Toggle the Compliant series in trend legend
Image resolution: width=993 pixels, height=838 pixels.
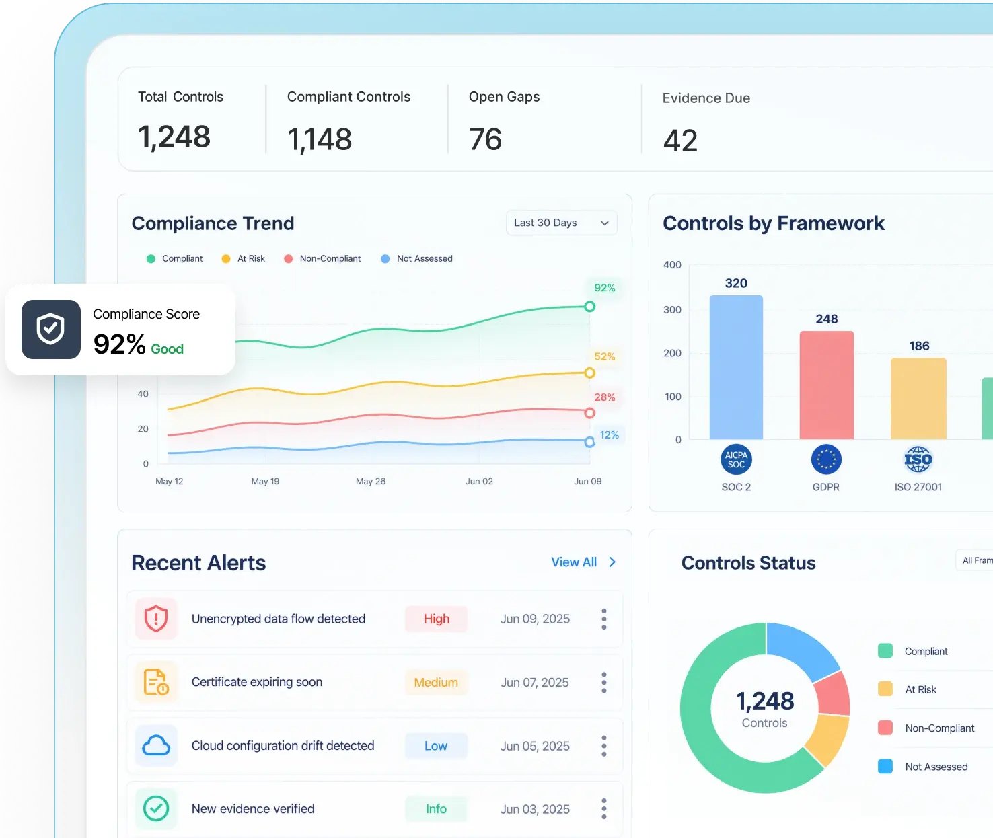pos(175,259)
